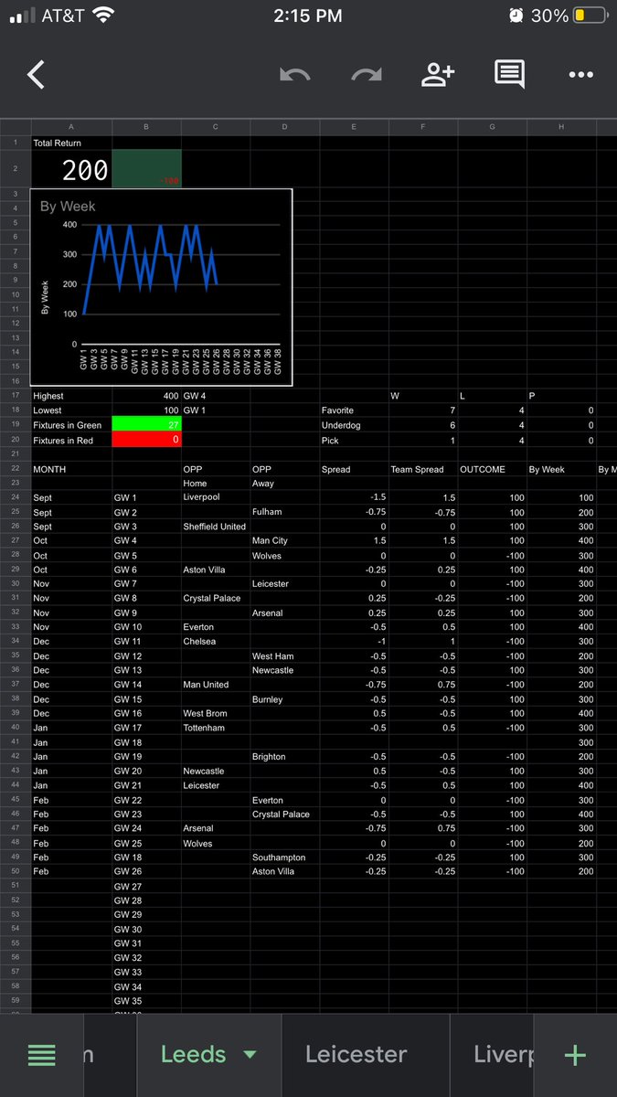Select row 22 header number

16,468
